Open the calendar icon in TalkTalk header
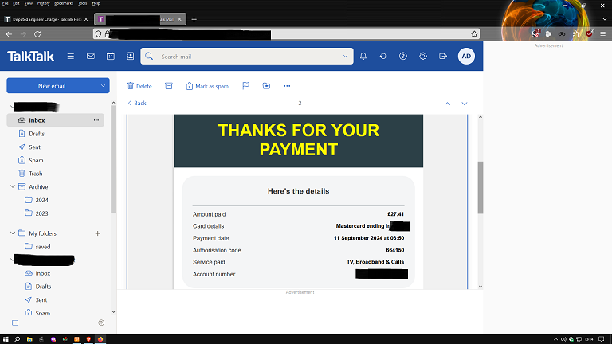Screen dimensions: 612x344 pyautogui.click(x=110, y=57)
